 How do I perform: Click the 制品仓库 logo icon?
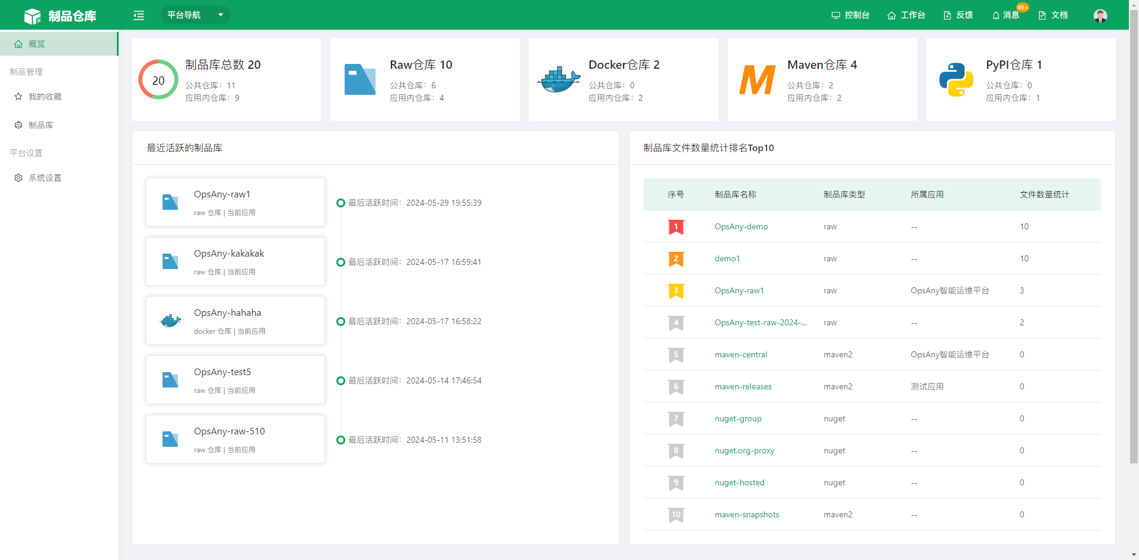click(x=32, y=16)
